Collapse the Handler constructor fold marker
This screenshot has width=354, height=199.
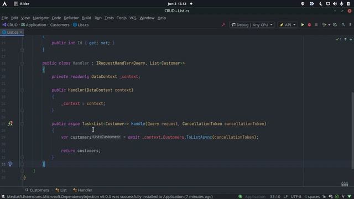coord(22,90)
